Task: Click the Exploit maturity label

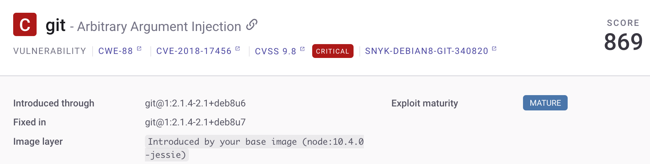Action: pyautogui.click(x=425, y=103)
